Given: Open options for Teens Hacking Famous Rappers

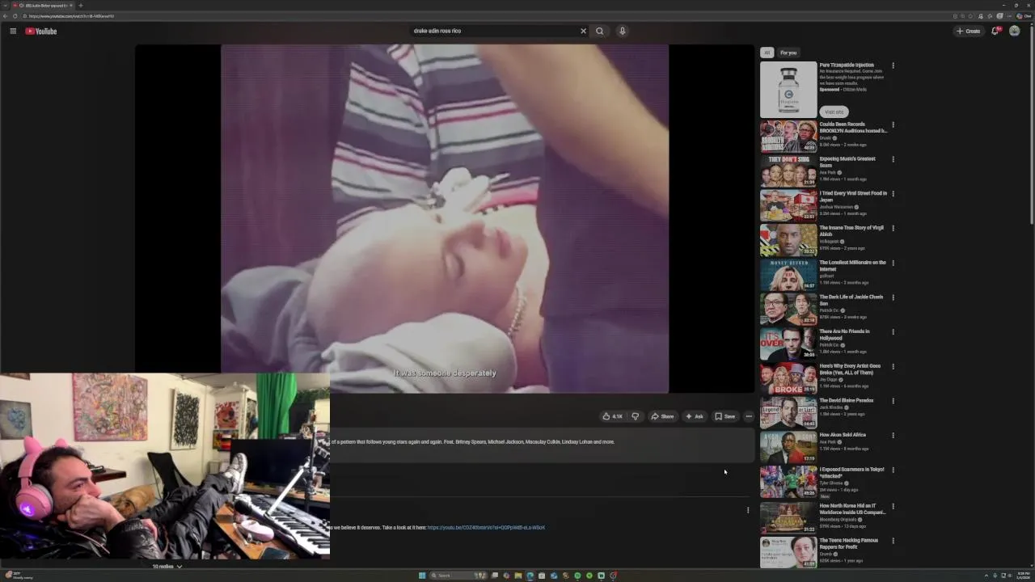Looking at the screenshot, I should (x=893, y=541).
